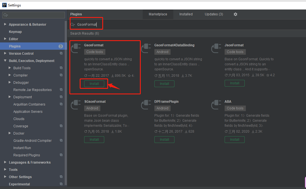
Task: Click the project-level icon beside Experimental
Action: click(61, 184)
